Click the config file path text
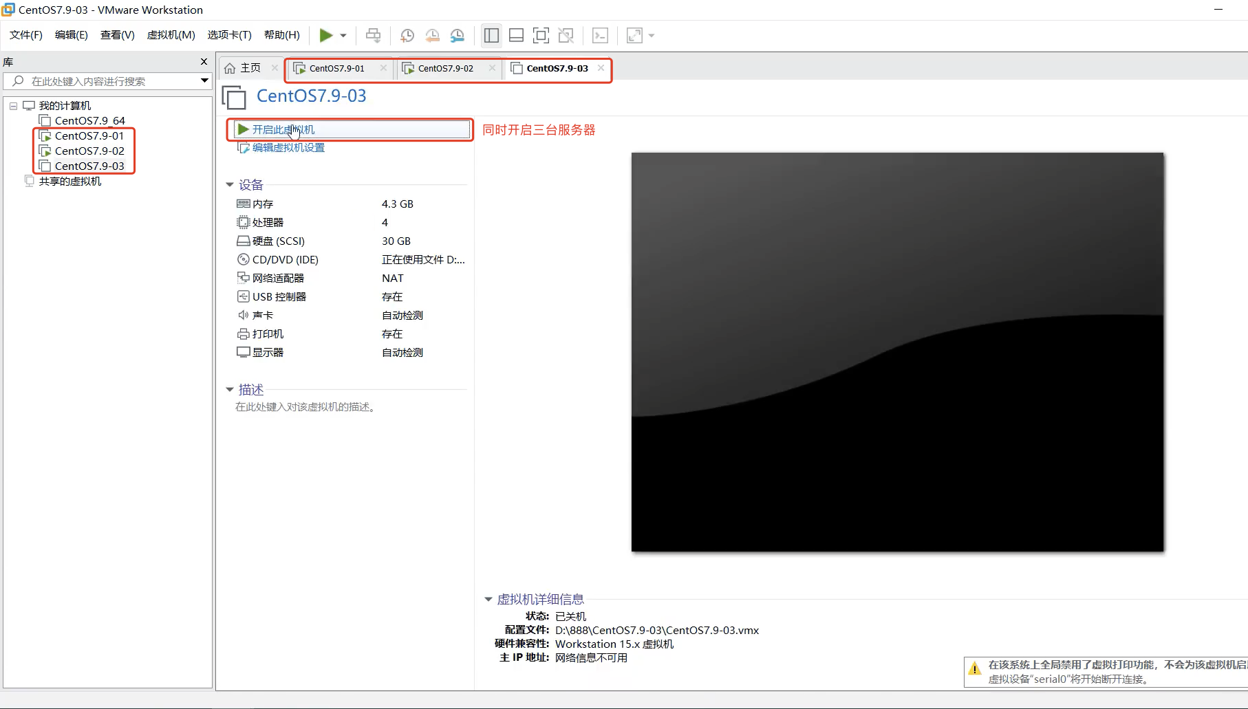Screen dimensions: 1248x709 click(657, 630)
